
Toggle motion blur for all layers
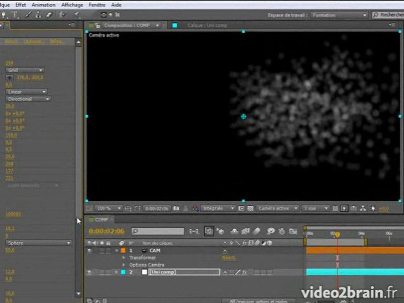[256, 231]
